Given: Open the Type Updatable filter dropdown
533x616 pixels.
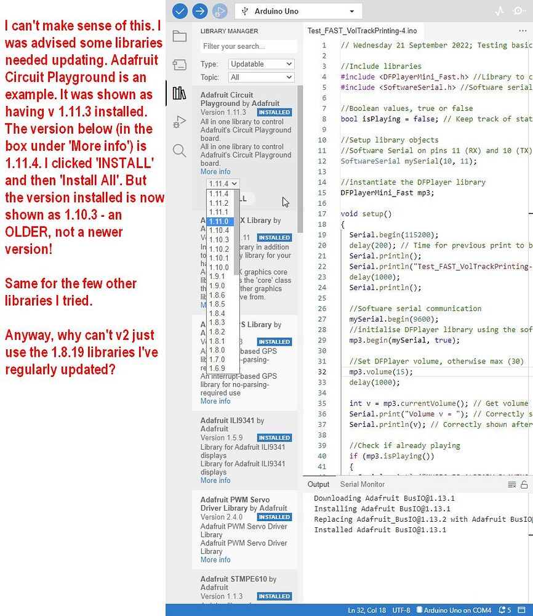Looking at the screenshot, I should 261,63.
